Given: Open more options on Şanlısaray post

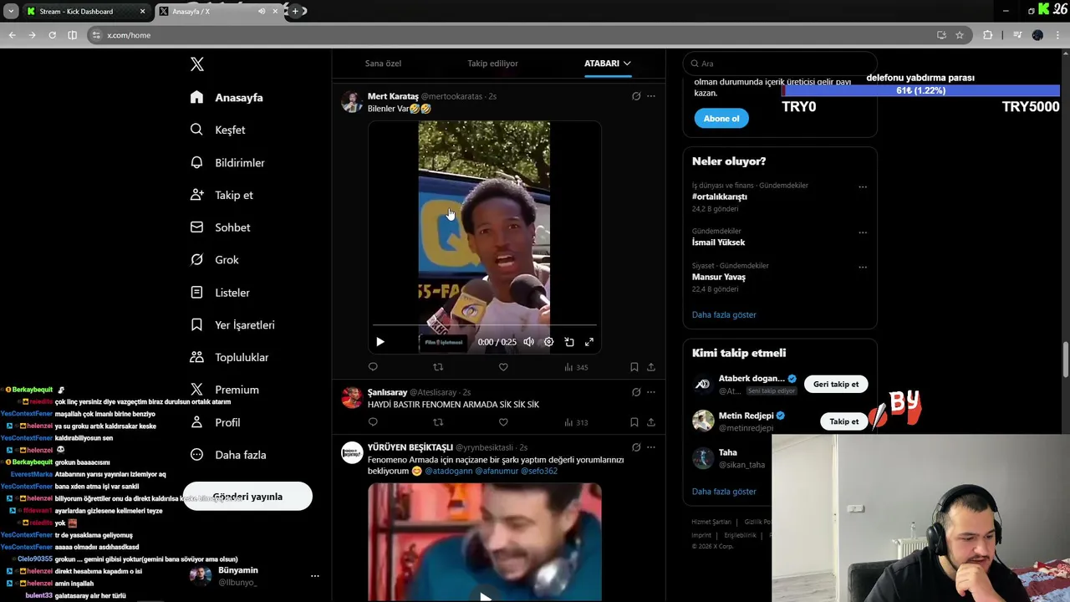Looking at the screenshot, I should click(651, 392).
